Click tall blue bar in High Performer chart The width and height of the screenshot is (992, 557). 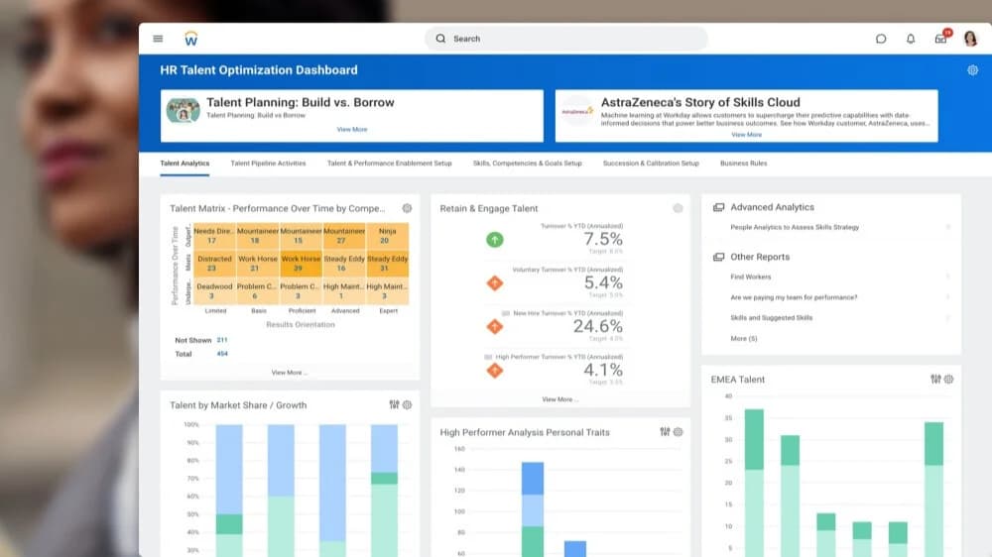click(533, 509)
